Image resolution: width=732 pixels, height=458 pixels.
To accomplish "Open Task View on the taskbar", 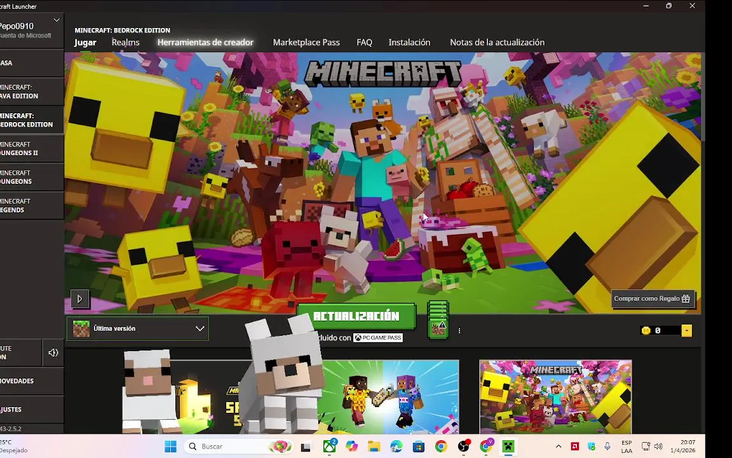I will (306, 447).
